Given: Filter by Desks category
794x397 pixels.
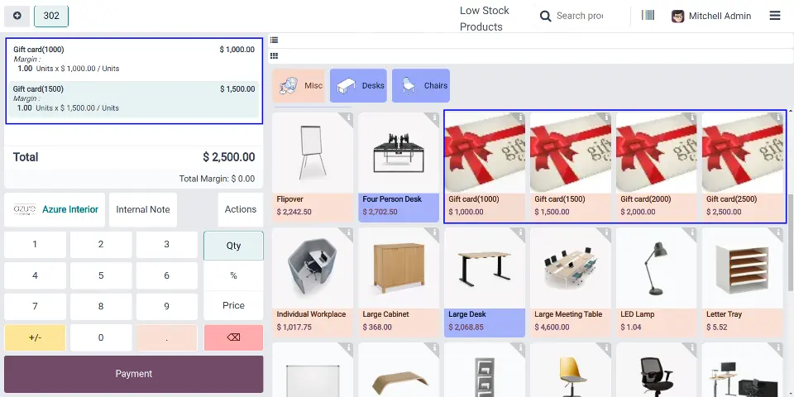Looking at the screenshot, I should tap(358, 85).
